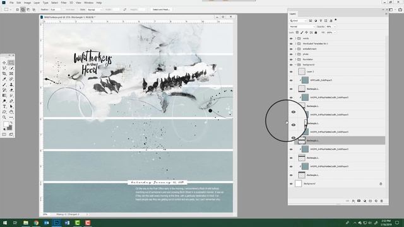This screenshot has width=404, height=227.
Task: Toggle visibility of Layer 3
Action: (x=291, y=72)
